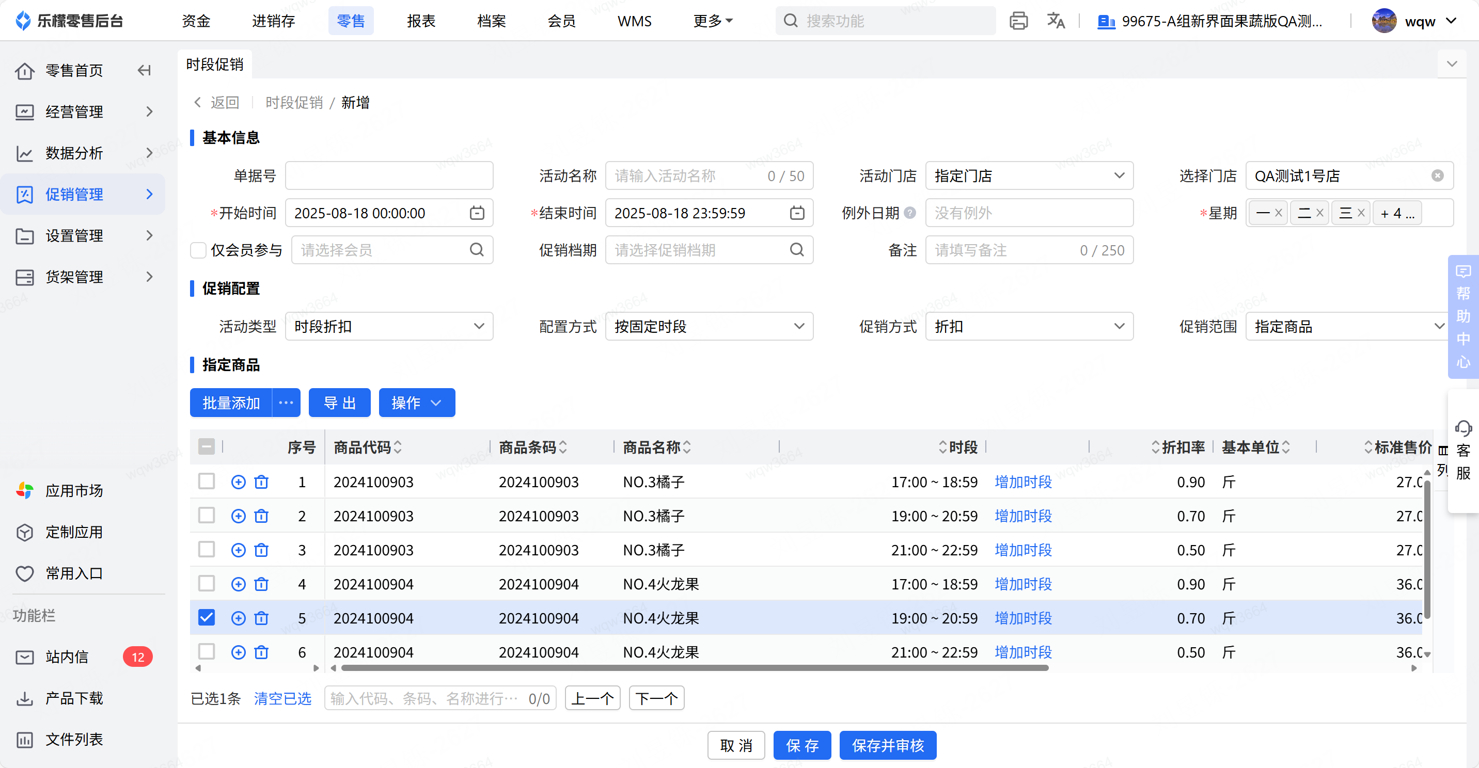The height and width of the screenshot is (768, 1479).
Task: Click 增加时段 link in row 2
Action: [1022, 516]
